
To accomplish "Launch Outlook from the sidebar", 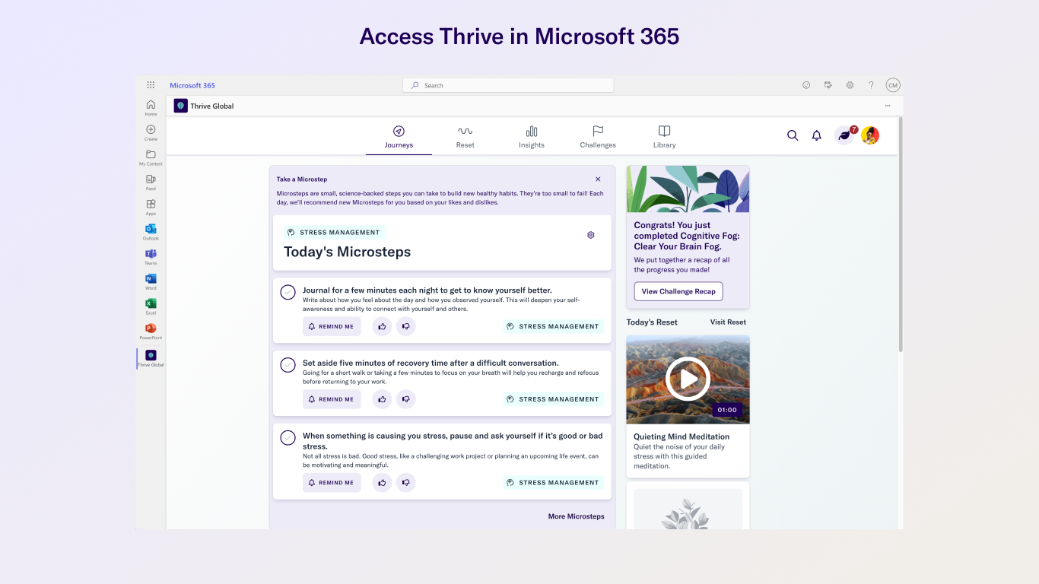I will click(x=151, y=232).
